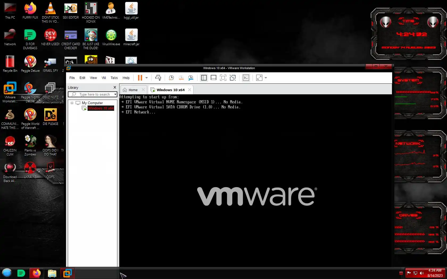Click the VMware Workstation taskbar button
447x279 pixels.
pyautogui.click(x=68, y=273)
